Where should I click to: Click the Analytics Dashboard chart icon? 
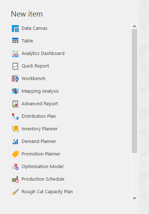15,53
